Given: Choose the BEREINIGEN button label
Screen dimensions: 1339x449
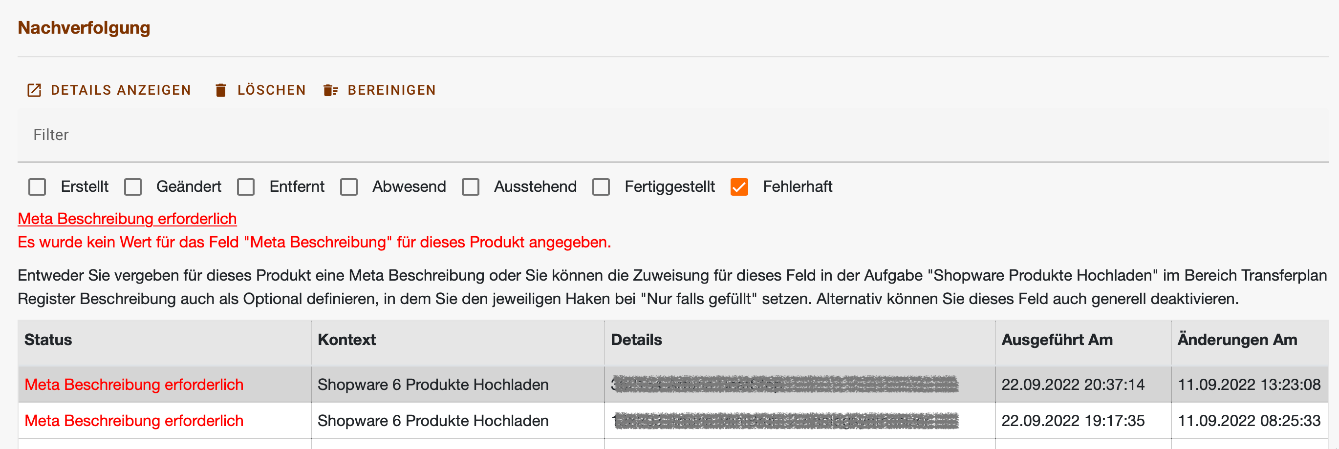Looking at the screenshot, I should pos(391,90).
